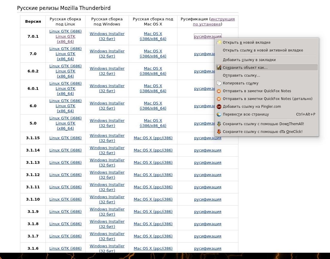Image resolution: width=330 pixels, height=259 pixels.
Task: Select 'Отправить в заметки QuickFox Notes (детально)'
Action: 267,99
